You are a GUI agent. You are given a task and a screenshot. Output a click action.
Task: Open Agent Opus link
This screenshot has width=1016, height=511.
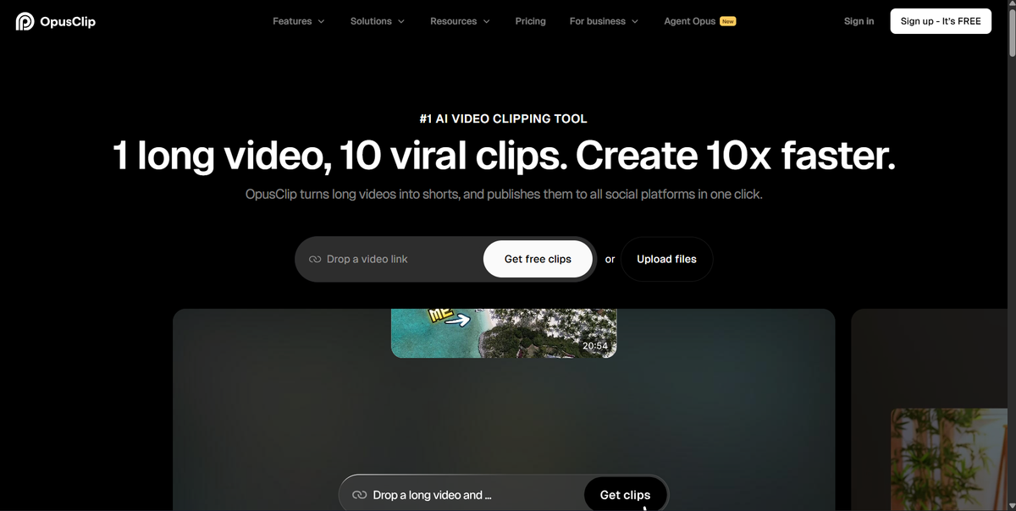pyautogui.click(x=690, y=21)
